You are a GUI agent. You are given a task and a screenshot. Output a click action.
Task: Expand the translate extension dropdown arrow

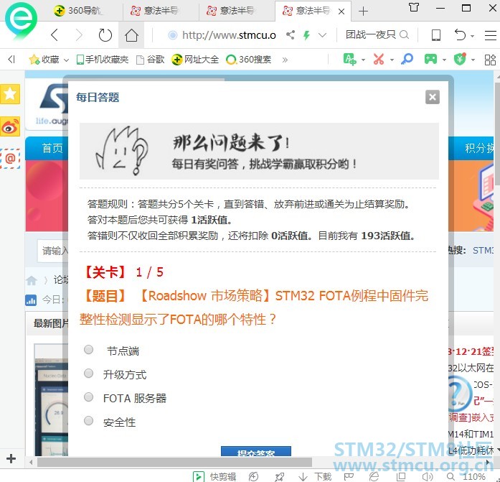pyautogui.click(x=363, y=60)
